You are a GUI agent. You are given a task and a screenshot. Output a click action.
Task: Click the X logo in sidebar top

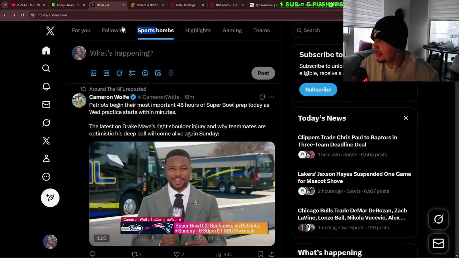click(x=50, y=31)
